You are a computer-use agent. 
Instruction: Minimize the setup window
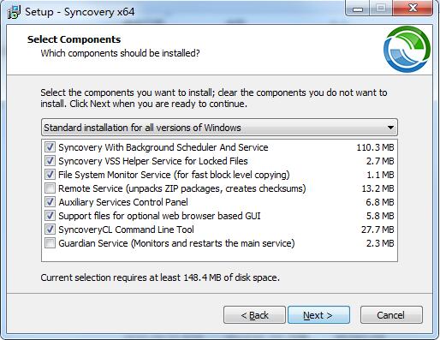pos(358,9)
